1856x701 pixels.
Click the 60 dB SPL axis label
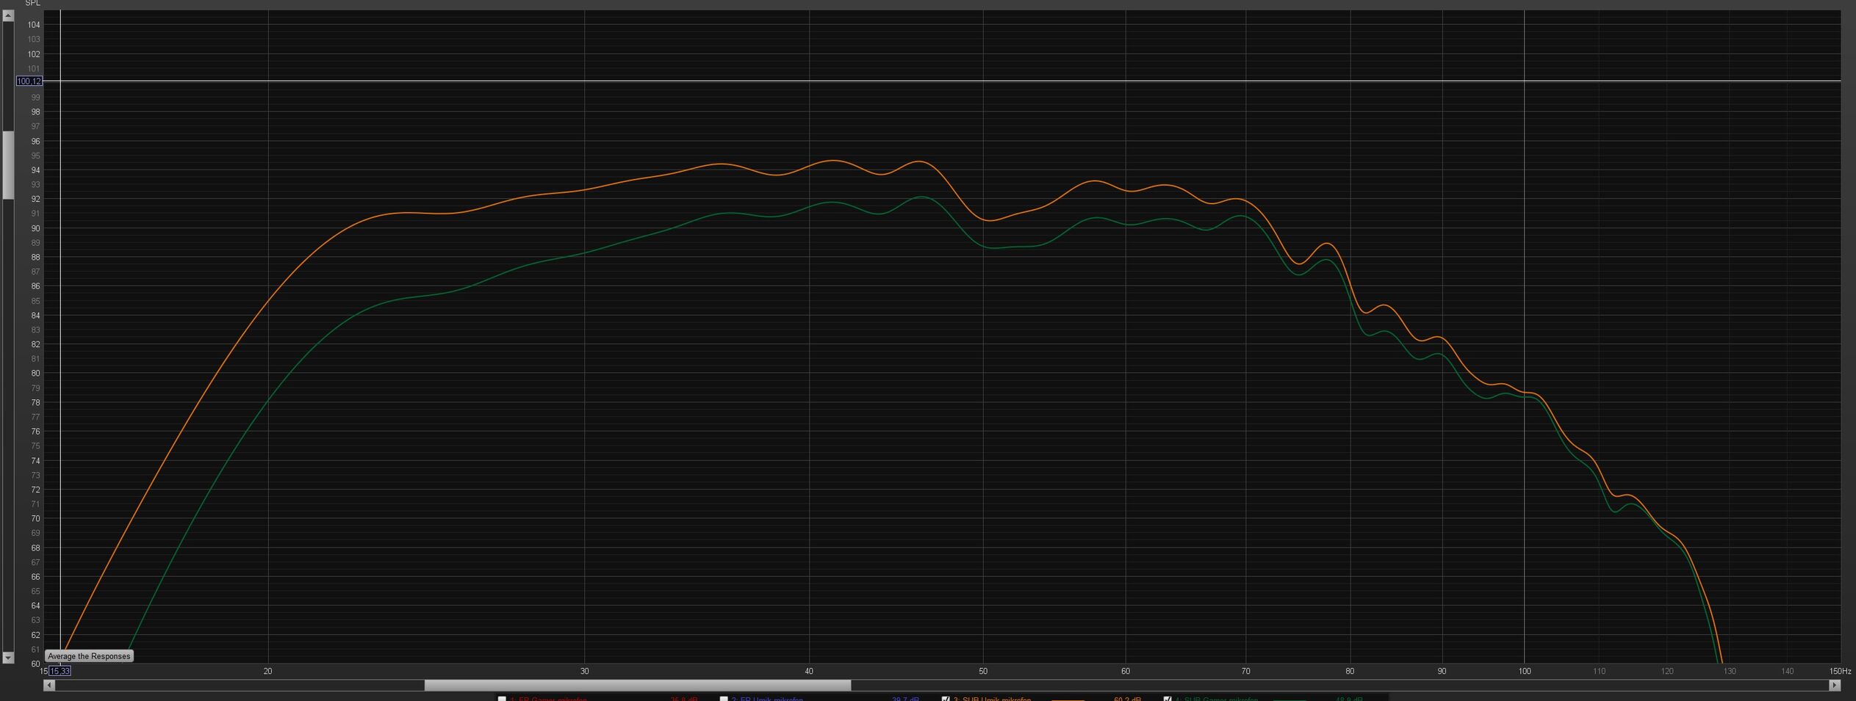tap(35, 664)
